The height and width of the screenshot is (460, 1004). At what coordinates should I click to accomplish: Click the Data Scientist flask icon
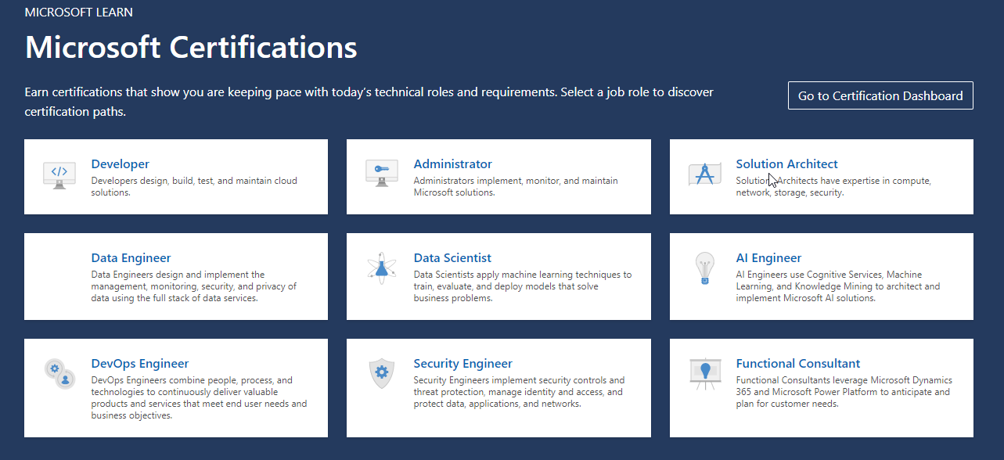[382, 268]
